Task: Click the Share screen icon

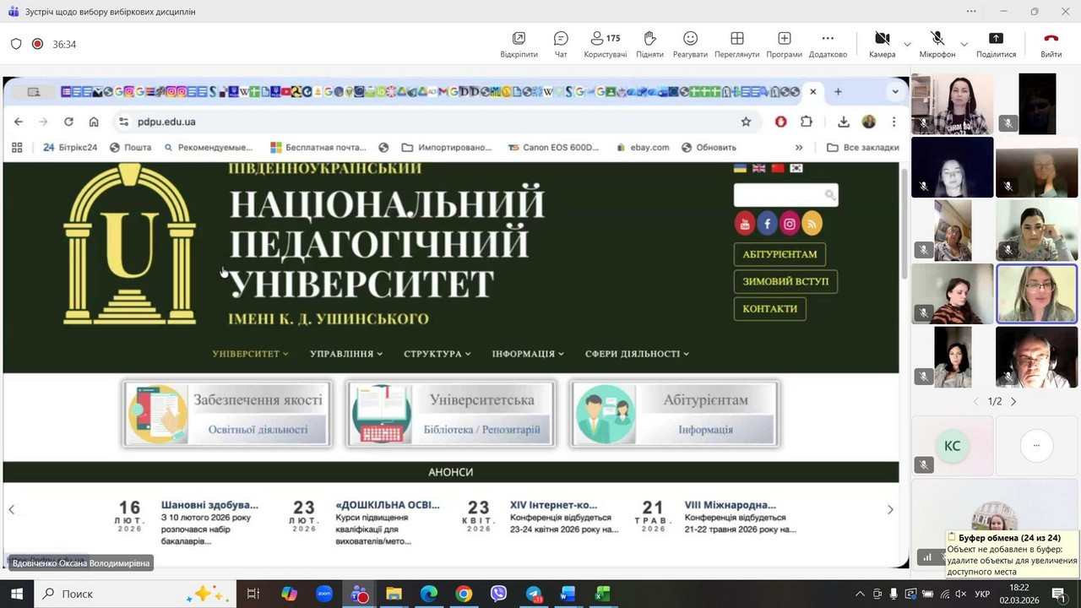Action: pos(996,44)
